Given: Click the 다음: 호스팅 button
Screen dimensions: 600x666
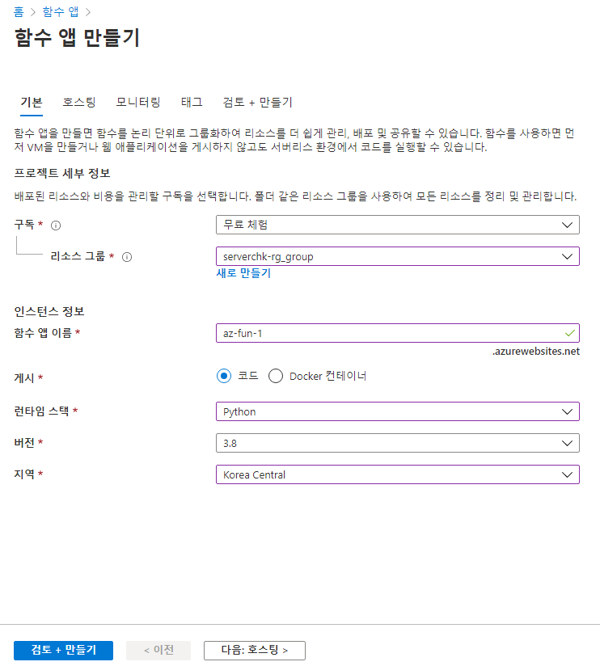Looking at the screenshot, I should (x=255, y=651).
